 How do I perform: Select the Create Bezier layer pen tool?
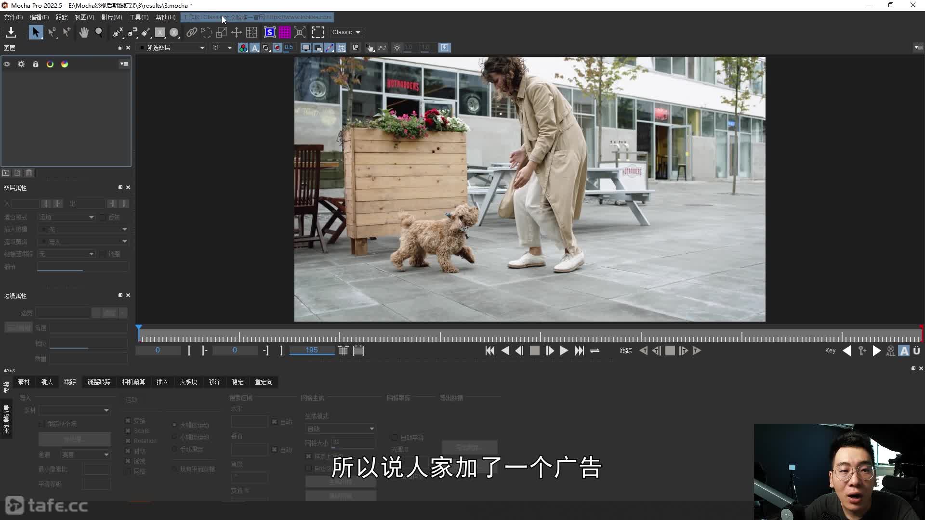132,32
